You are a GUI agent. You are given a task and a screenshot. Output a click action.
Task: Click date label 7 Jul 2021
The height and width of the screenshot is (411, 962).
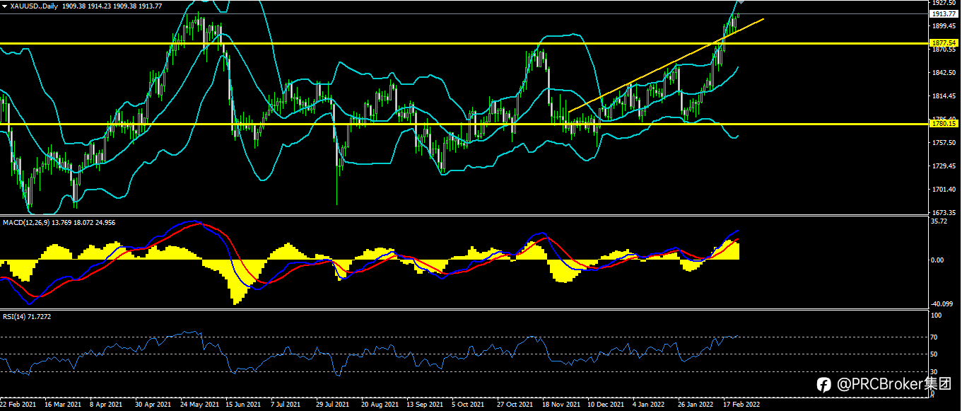coord(287,405)
